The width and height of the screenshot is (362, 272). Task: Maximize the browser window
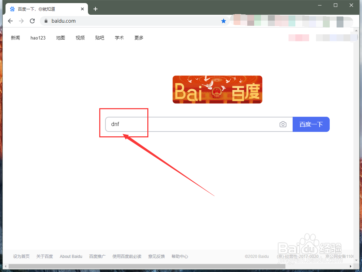click(336, 5)
